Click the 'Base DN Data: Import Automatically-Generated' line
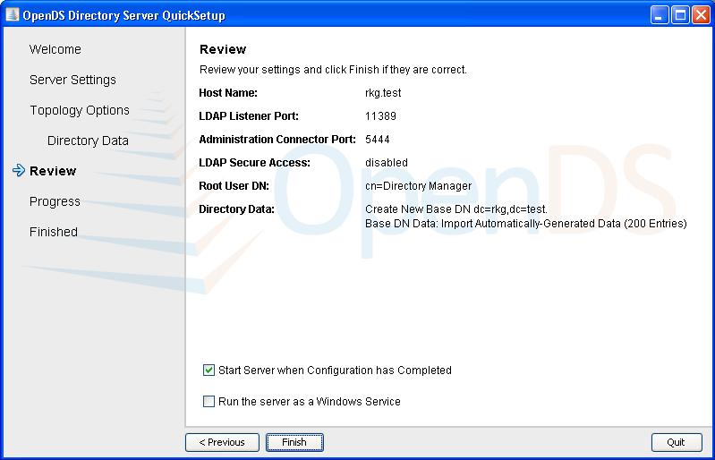 coord(526,224)
